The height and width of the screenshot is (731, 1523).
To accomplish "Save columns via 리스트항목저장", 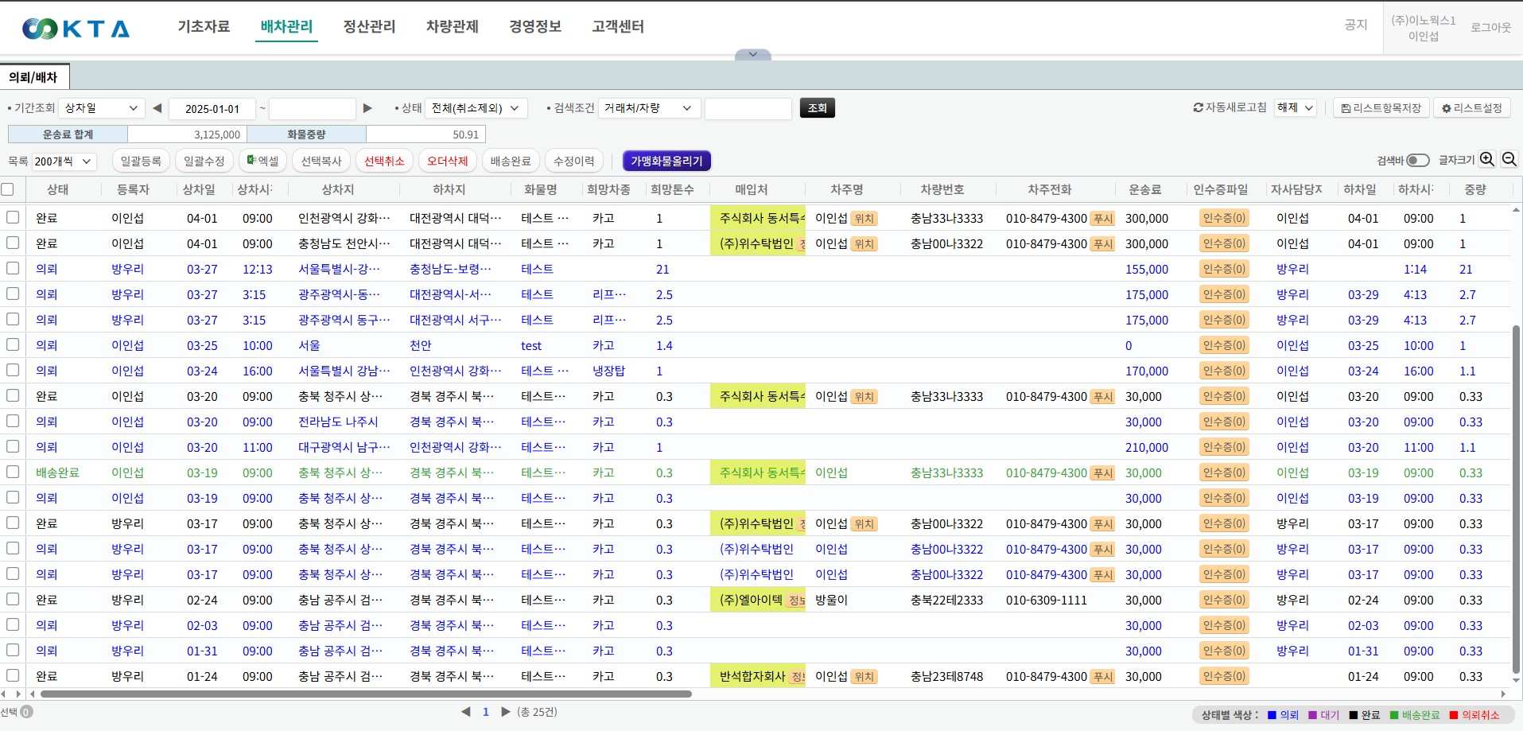I will [1381, 108].
